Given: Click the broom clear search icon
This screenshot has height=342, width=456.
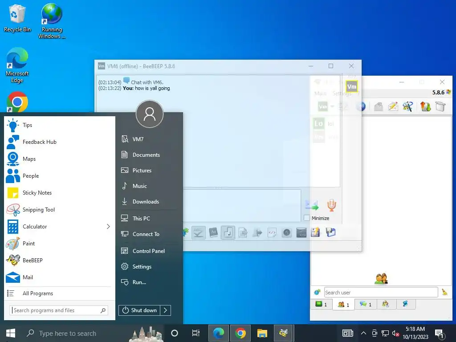Looking at the screenshot, I should (444, 292).
